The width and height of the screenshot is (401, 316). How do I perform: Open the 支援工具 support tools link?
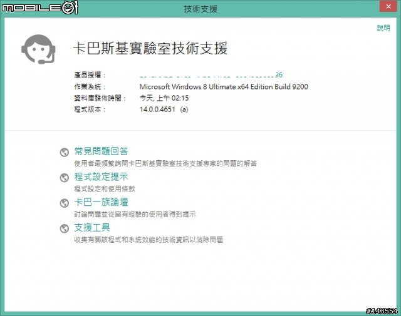92,227
